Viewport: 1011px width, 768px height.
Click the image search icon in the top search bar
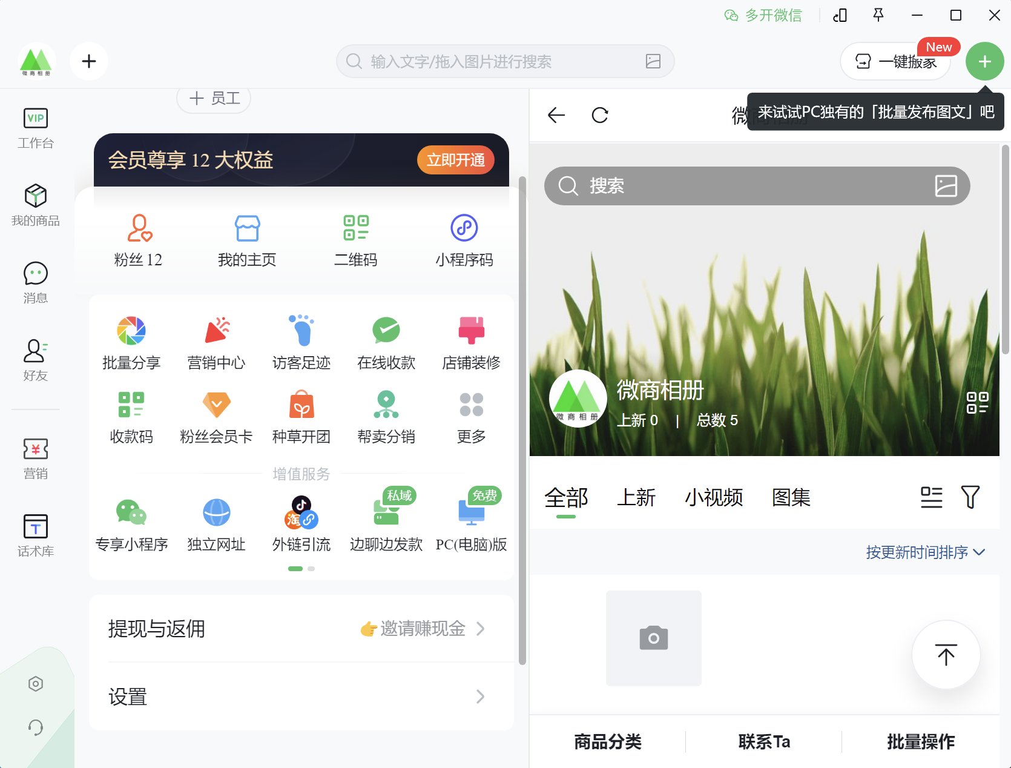click(653, 61)
